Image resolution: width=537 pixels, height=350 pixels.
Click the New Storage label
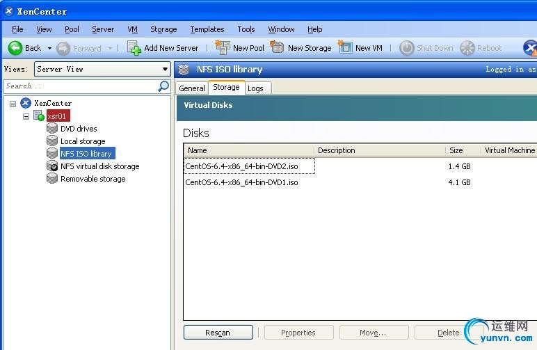click(310, 48)
